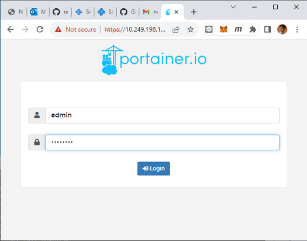Open the Extensions puzzle piece menu
Image resolution: width=307 pixels, height=241 pixels.
click(253, 29)
